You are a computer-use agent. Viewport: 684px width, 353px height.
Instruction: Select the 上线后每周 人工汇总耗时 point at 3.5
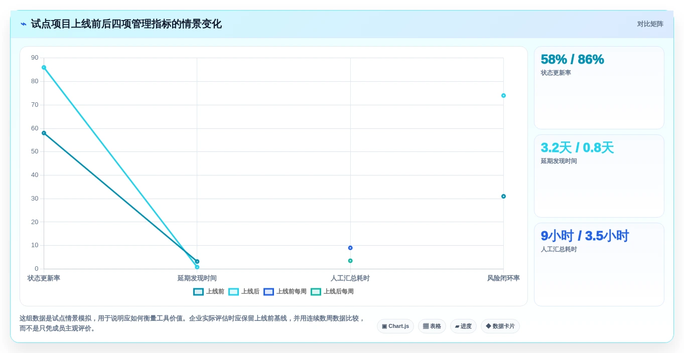(350, 261)
